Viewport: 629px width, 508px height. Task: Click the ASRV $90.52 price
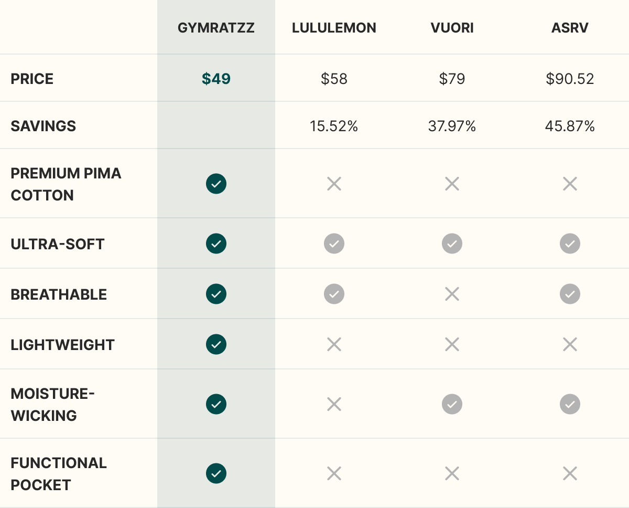coord(570,79)
